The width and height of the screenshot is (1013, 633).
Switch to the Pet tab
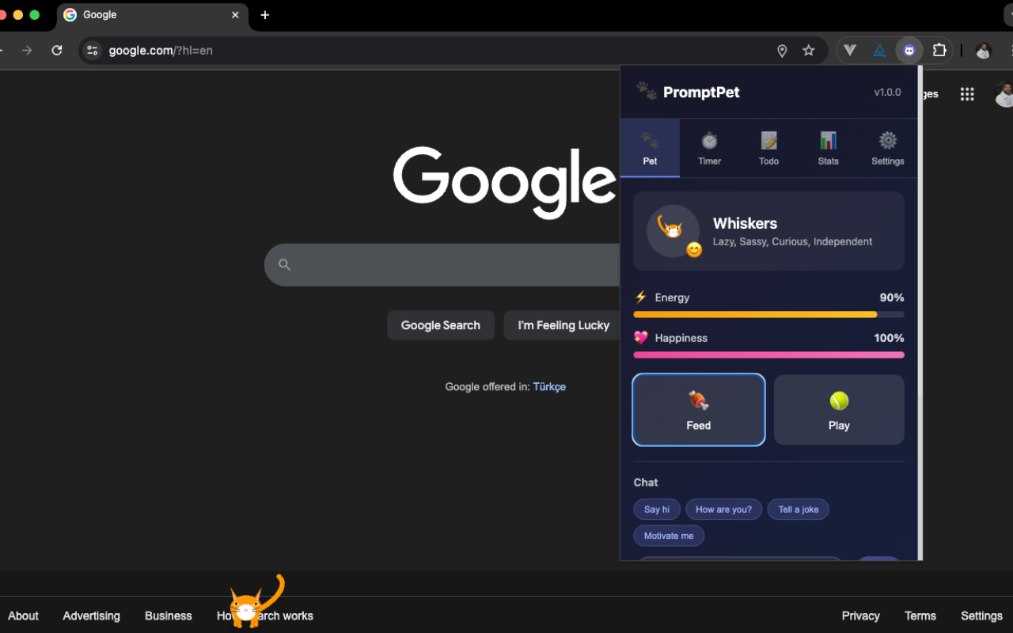(x=650, y=148)
